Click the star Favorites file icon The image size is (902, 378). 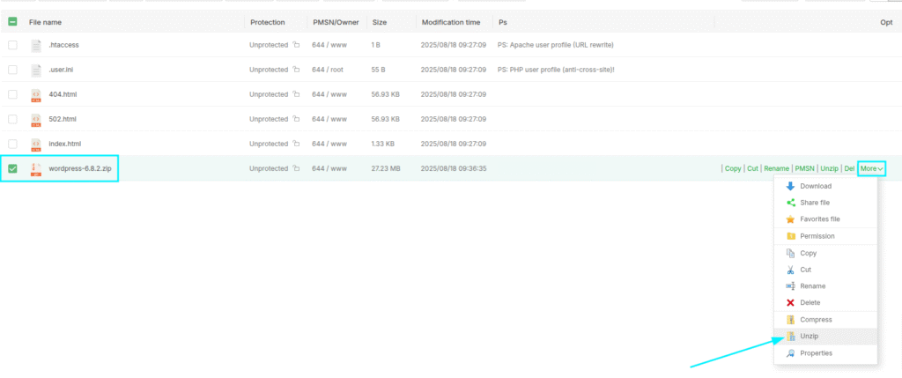[790, 219]
